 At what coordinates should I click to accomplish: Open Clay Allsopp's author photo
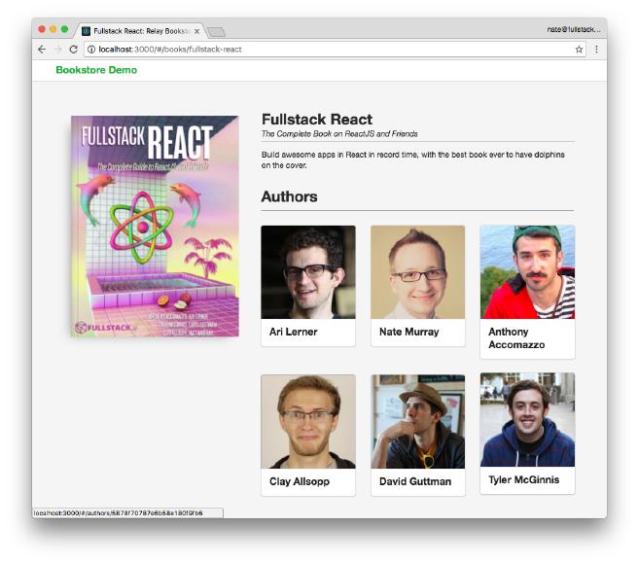(x=308, y=421)
